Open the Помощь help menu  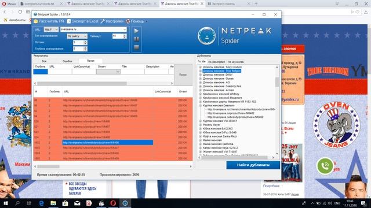tap(137, 21)
